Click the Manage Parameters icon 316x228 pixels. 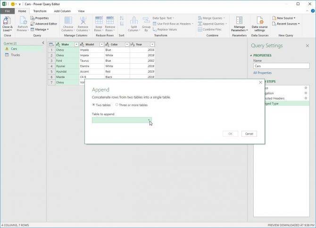(239, 21)
